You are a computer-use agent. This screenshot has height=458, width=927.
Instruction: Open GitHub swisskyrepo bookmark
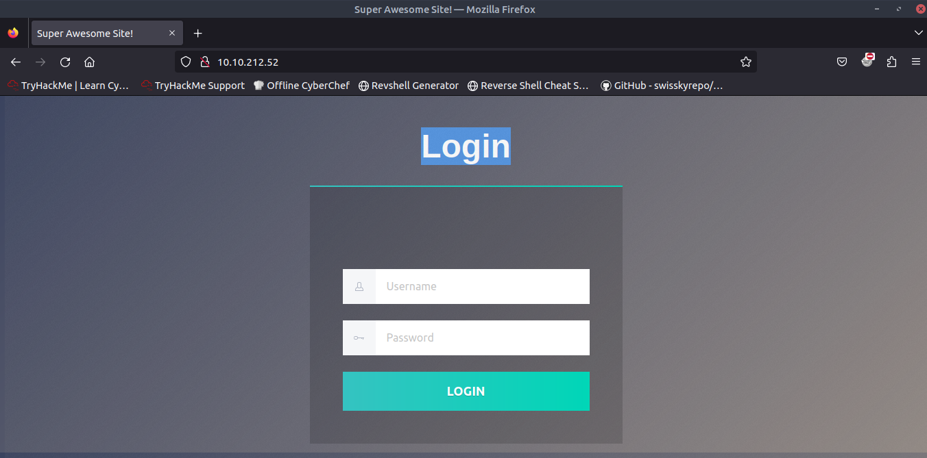click(x=662, y=86)
